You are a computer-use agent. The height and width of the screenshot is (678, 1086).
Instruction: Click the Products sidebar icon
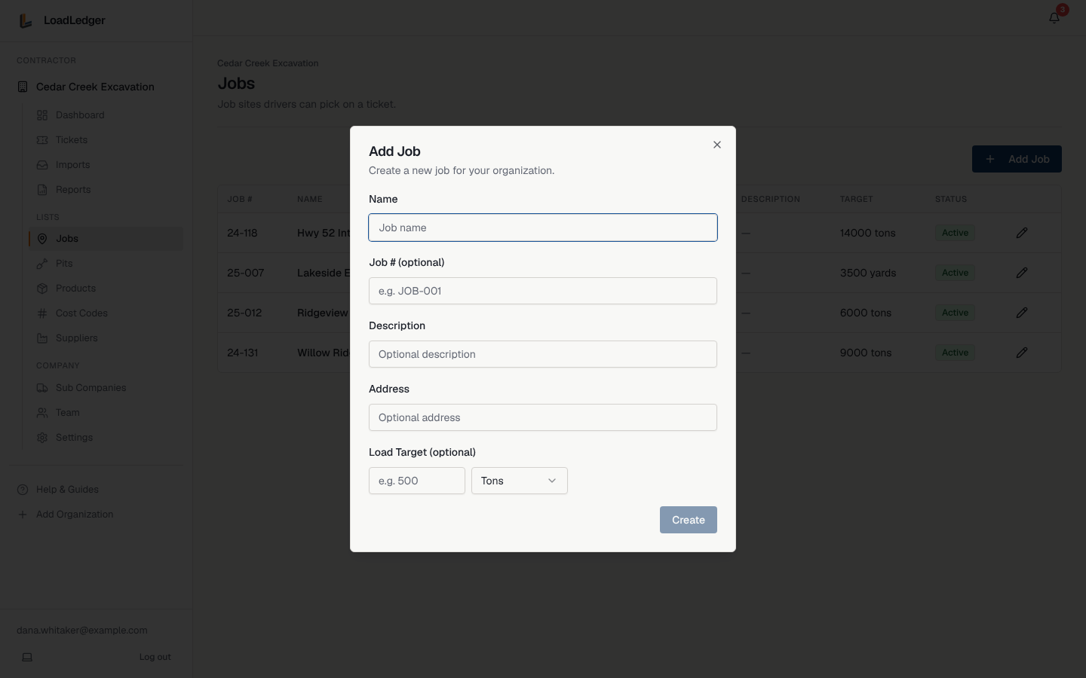[42, 289]
